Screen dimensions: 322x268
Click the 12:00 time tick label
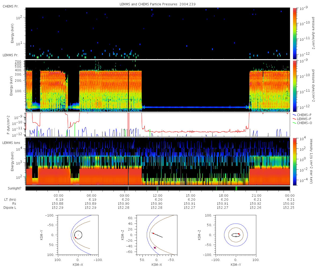[158, 196]
